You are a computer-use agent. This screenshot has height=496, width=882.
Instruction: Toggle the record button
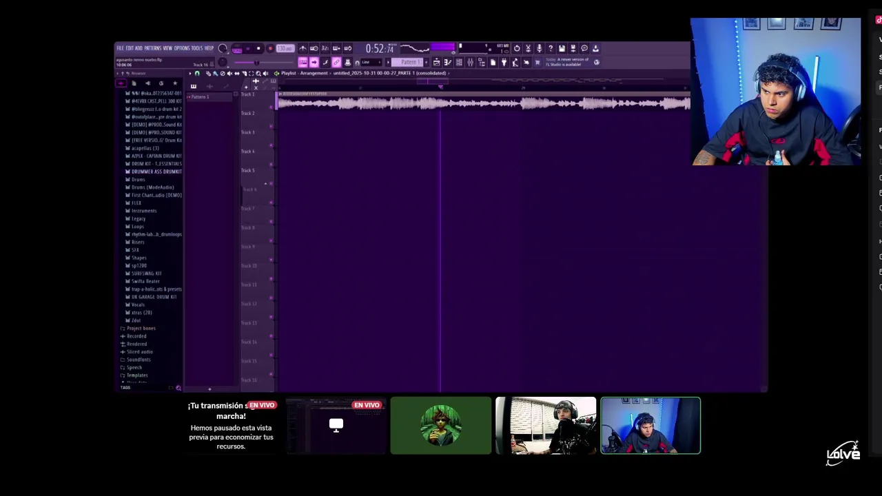(270, 48)
